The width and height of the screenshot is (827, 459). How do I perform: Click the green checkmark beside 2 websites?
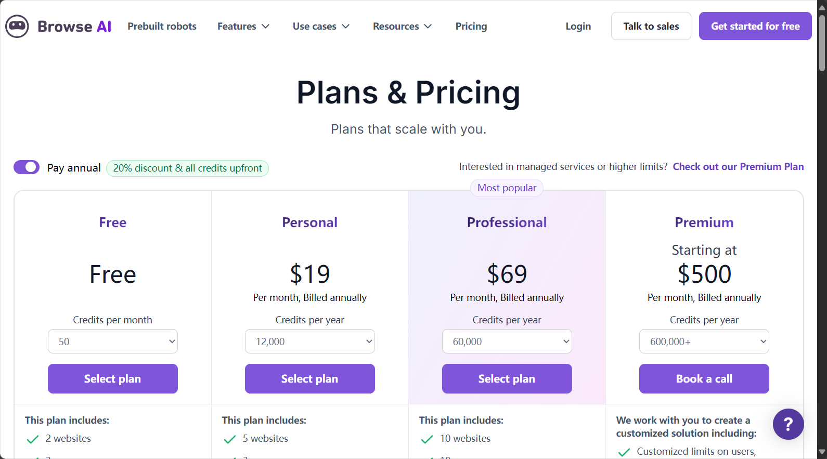[33, 439]
